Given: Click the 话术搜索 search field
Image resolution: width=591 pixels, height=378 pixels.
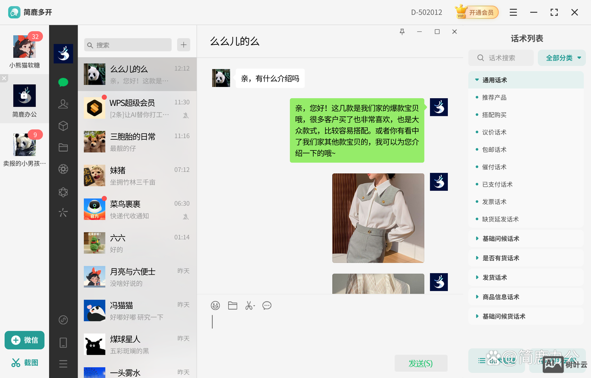Looking at the screenshot, I should (x=501, y=57).
